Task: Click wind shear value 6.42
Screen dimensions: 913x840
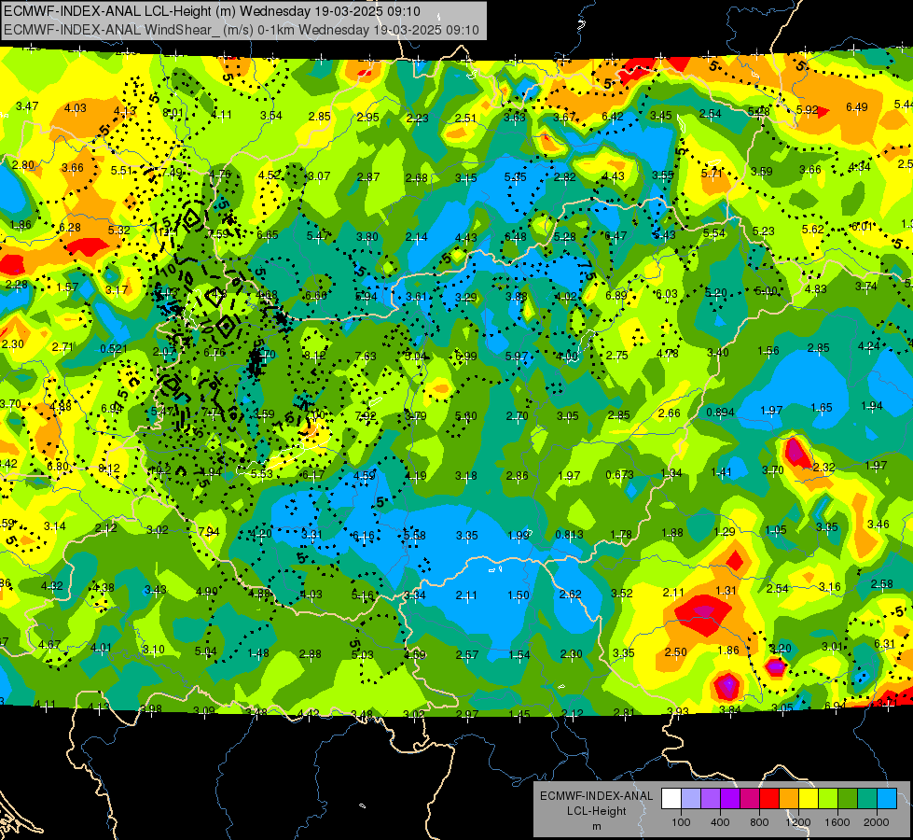Action: point(613,117)
